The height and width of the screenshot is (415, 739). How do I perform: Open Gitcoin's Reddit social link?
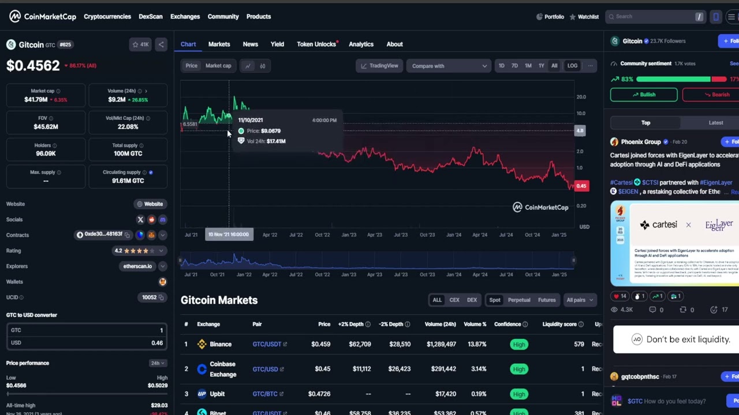[151, 220]
